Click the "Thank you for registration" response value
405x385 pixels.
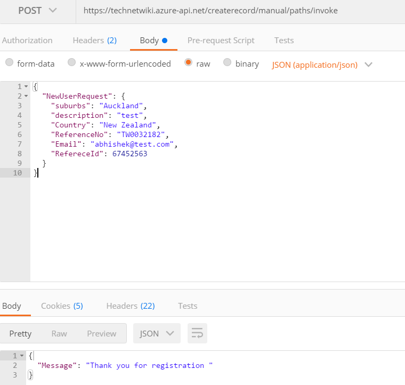coord(149,365)
